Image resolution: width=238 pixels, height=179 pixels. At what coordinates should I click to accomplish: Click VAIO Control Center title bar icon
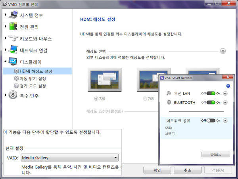pyautogui.click(x=5, y=4)
